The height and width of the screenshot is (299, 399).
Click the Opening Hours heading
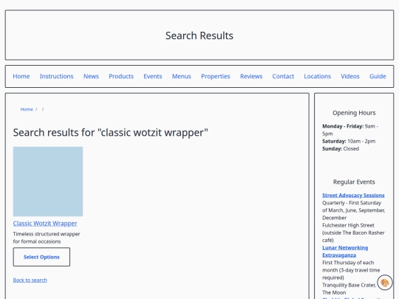(354, 113)
